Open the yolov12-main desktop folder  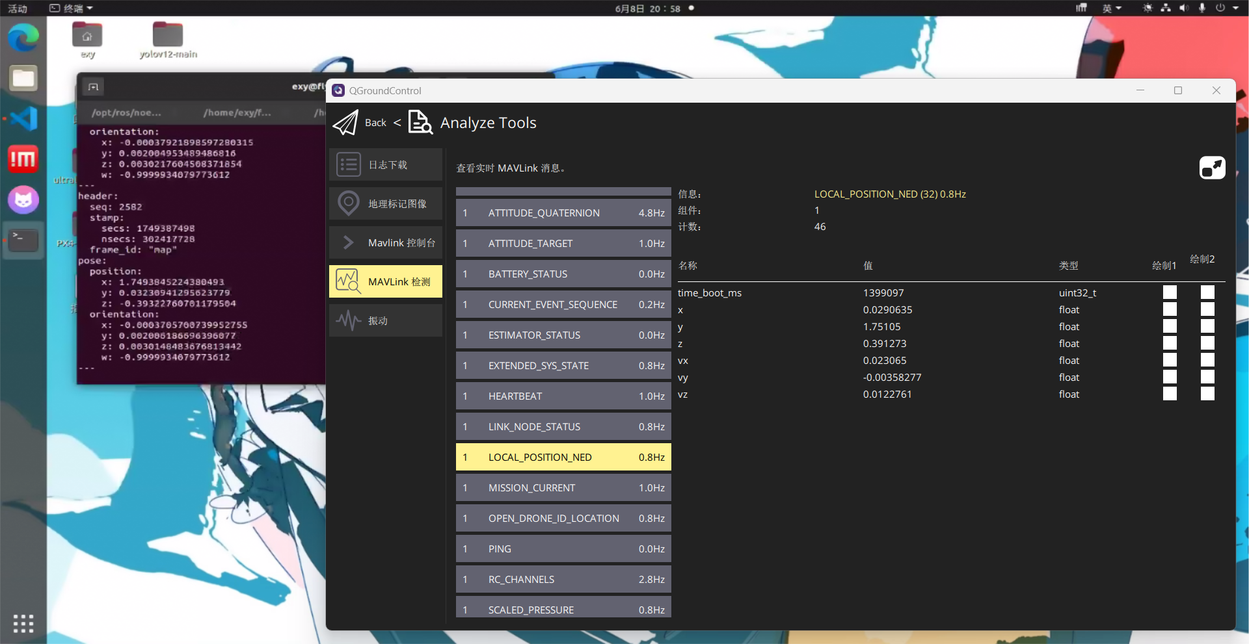pos(168,40)
